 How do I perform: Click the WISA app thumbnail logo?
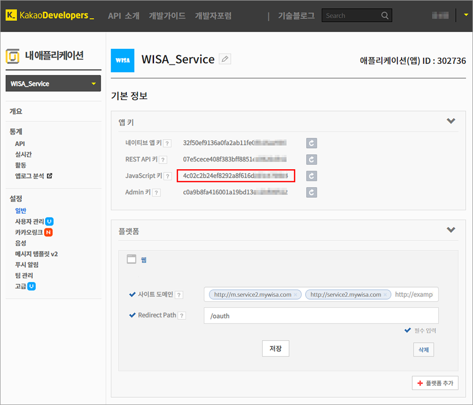[x=123, y=60]
